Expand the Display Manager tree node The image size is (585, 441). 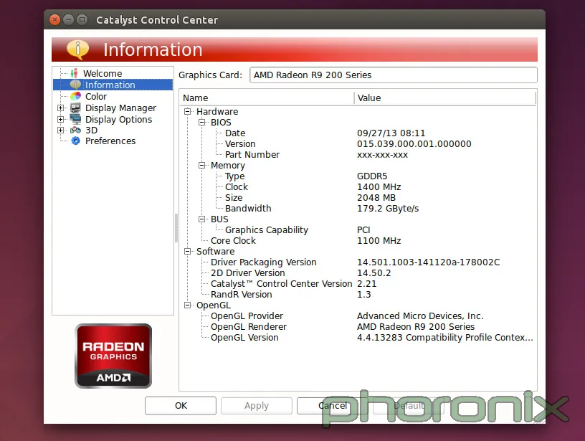pos(61,108)
